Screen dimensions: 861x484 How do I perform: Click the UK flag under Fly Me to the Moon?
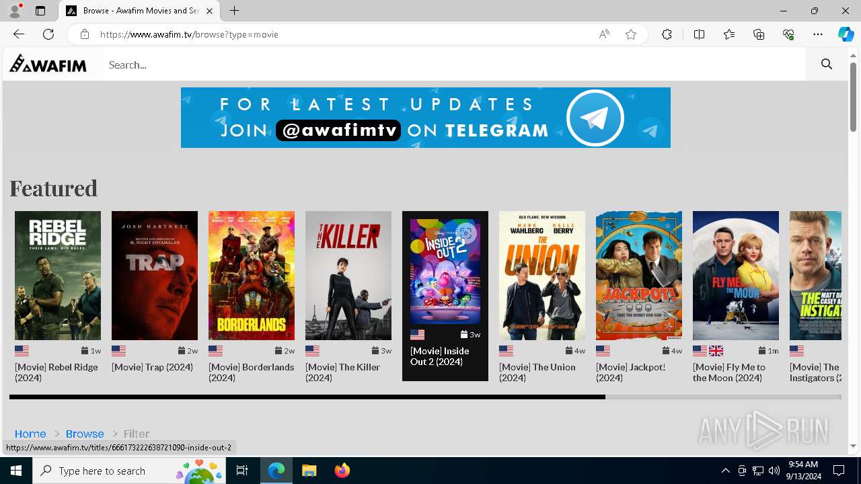click(x=716, y=351)
